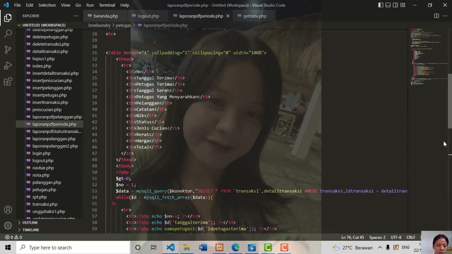The image size is (452, 254).
Task: Open Task View on taskbar
Action: pyautogui.click(x=154, y=247)
